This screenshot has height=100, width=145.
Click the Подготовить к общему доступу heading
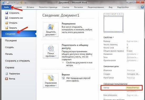click(x=75, y=47)
